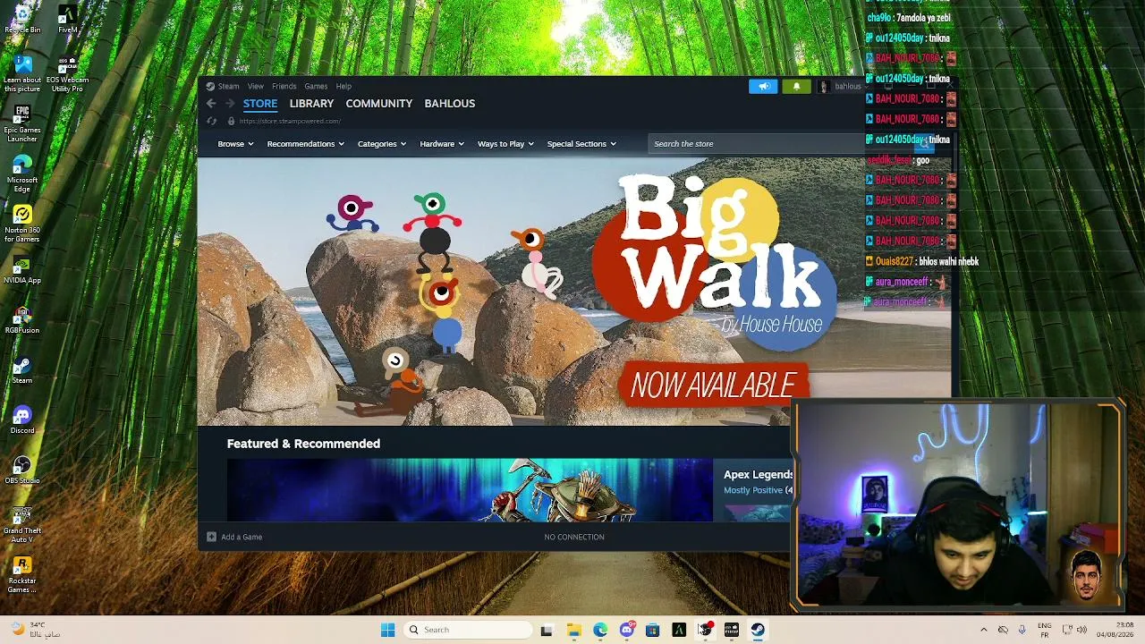The image size is (1145, 644).
Task: Click the Mostly Positive review text
Action: pyautogui.click(x=753, y=490)
